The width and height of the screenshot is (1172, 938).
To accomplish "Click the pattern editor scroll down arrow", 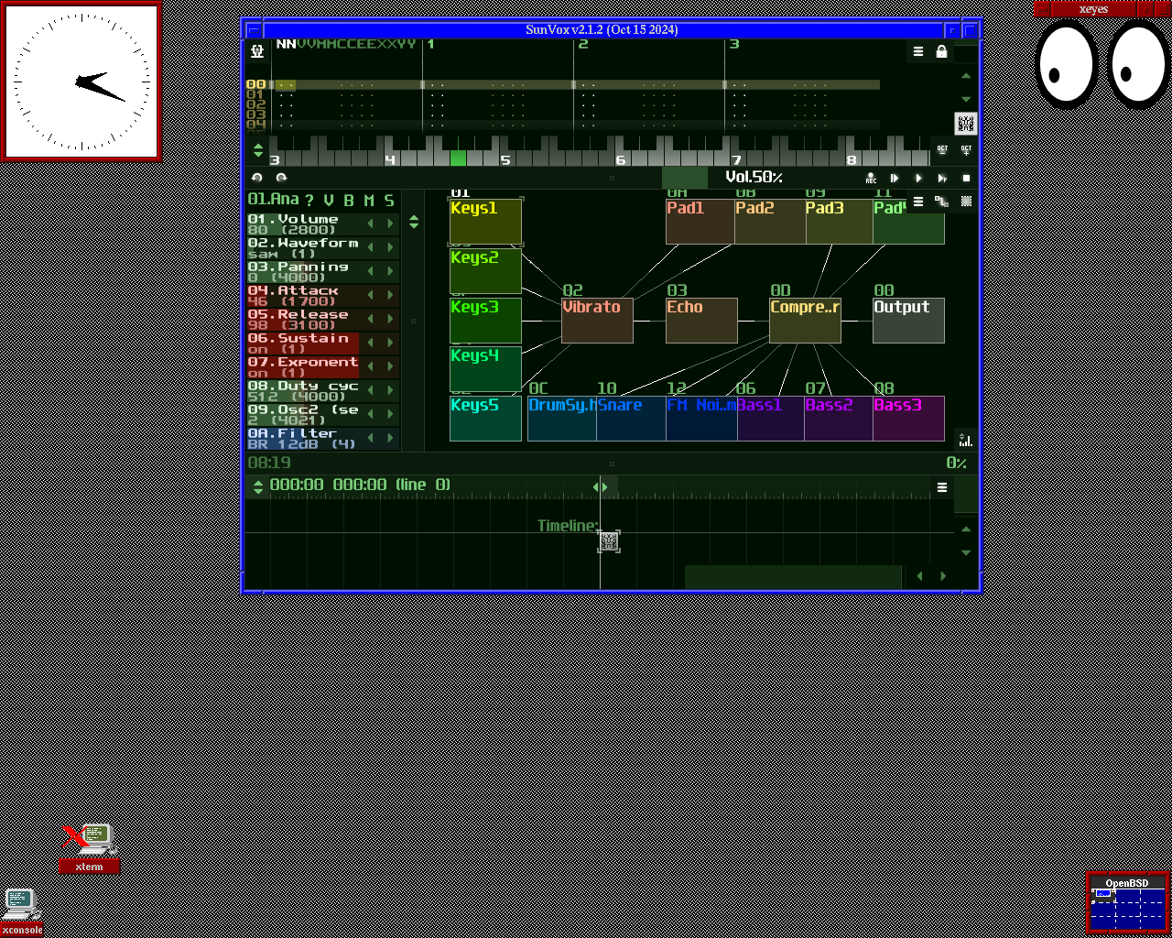I will click(966, 99).
